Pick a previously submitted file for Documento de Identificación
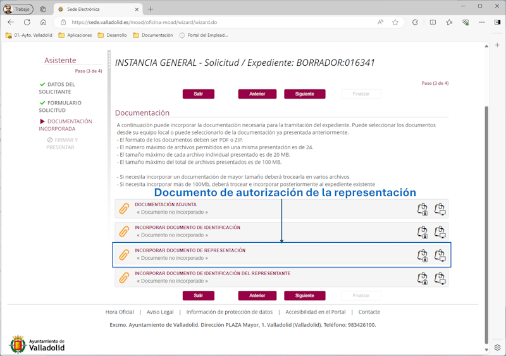Screen dimensions: 506x356 click(423, 232)
